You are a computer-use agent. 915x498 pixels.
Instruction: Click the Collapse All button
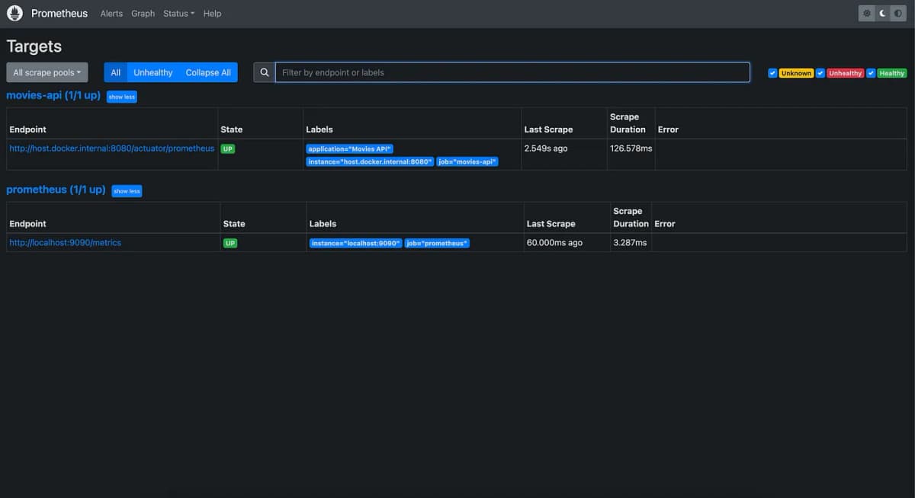coord(208,72)
